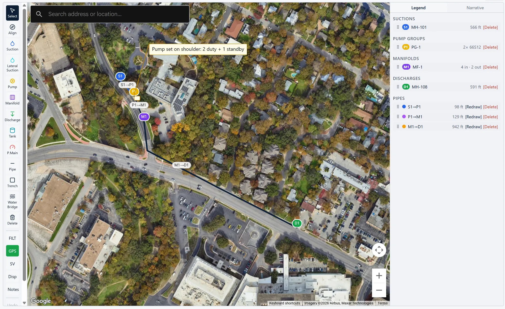This screenshot has height=309, width=505.
Task: Click the D1 discharge marker on map
Action: coord(297,223)
